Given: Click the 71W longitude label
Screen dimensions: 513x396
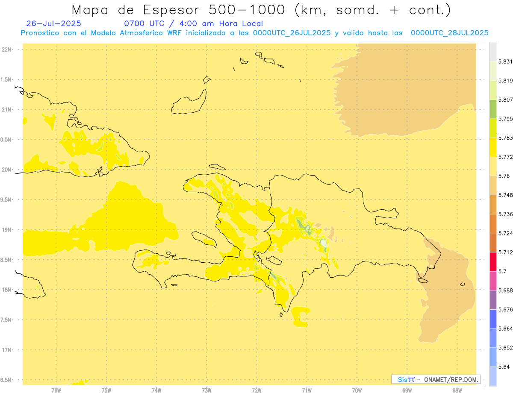Looking at the screenshot, I should click(307, 390).
